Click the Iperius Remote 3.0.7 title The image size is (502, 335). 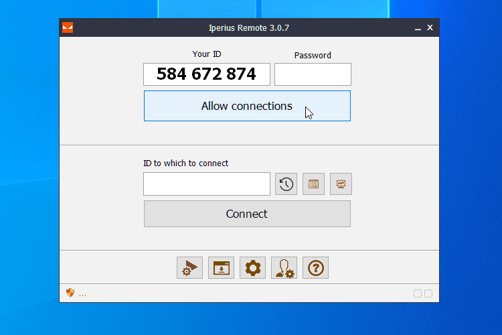(249, 28)
